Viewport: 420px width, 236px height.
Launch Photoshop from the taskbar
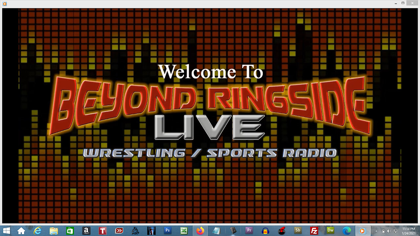tap(168, 231)
